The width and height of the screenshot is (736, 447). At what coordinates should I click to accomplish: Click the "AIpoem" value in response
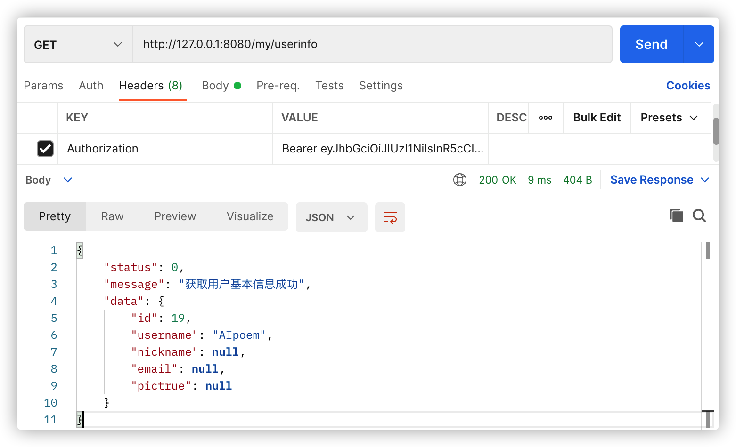tap(239, 335)
